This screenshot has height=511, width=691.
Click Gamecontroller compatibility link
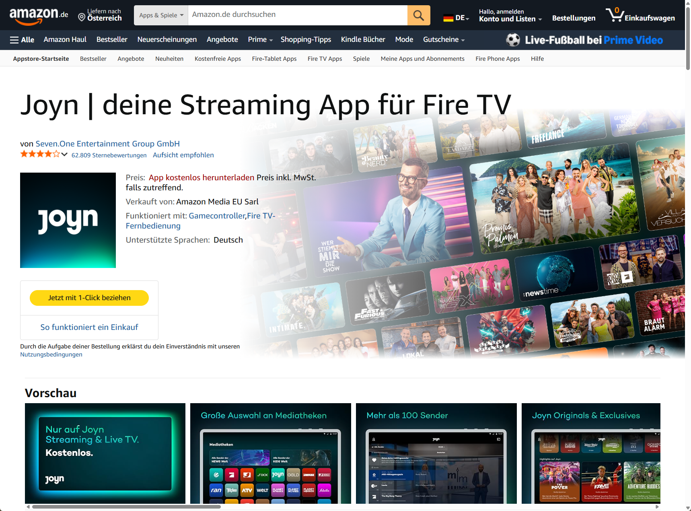(x=217, y=216)
